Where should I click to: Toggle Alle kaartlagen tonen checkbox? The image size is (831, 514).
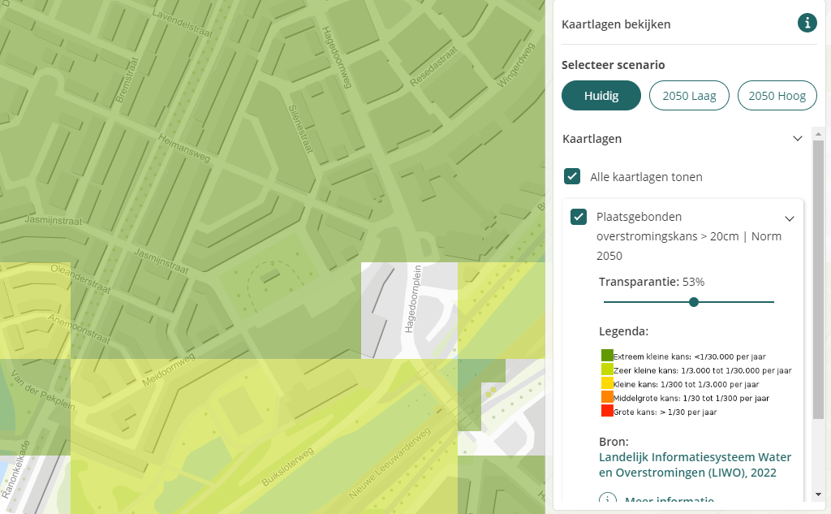[572, 176]
